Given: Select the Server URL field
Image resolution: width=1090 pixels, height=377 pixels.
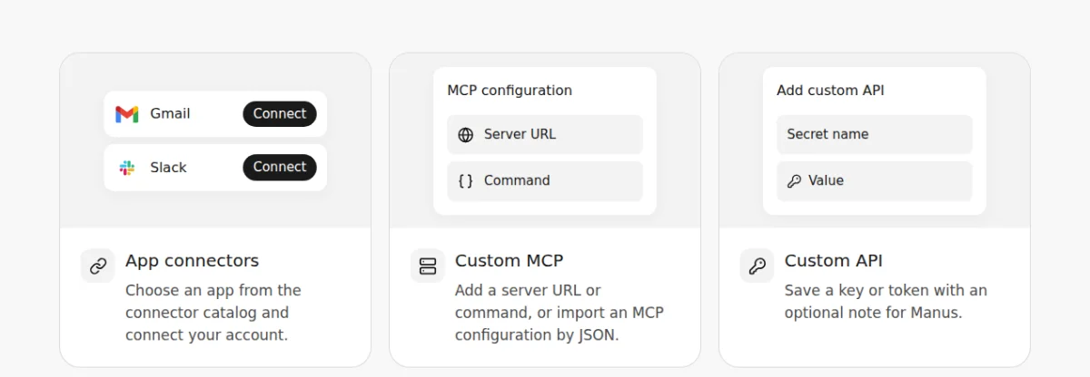Looking at the screenshot, I should pos(545,134).
